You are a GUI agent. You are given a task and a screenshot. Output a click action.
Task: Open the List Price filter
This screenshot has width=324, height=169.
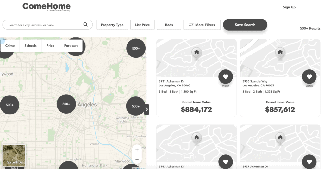142,25
